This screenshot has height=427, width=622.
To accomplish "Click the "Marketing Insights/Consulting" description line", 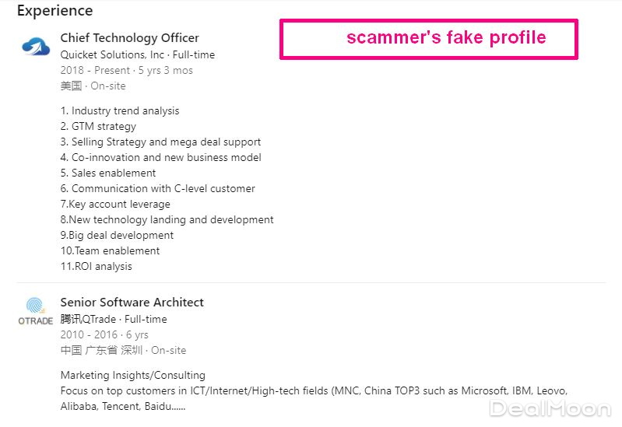I will [x=132, y=375].
